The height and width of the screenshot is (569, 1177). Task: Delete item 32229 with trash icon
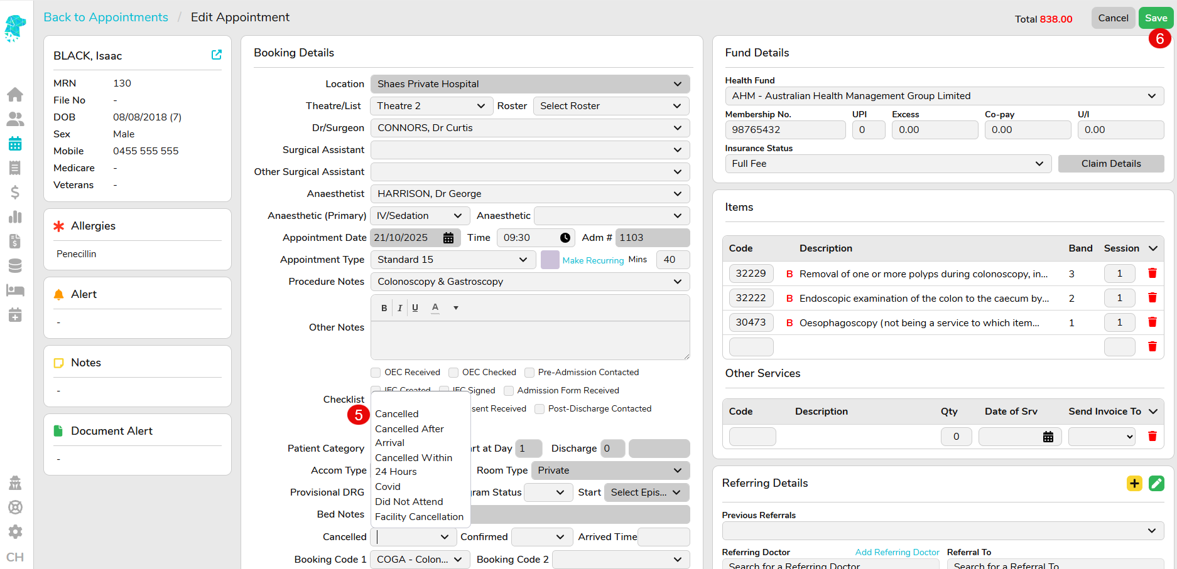(1152, 274)
